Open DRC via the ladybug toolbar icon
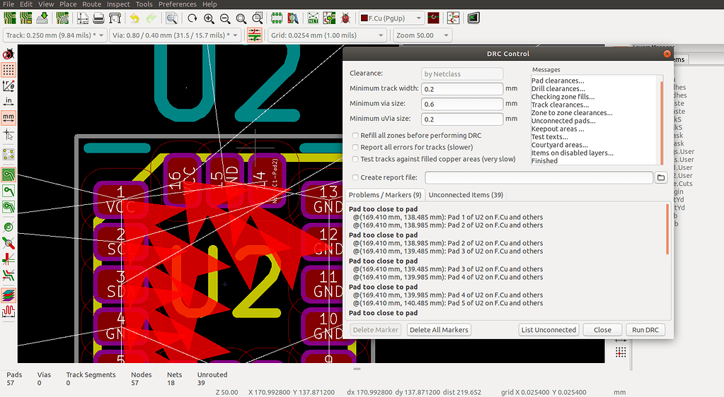Viewport: 724px width, 397px height. click(347, 18)
